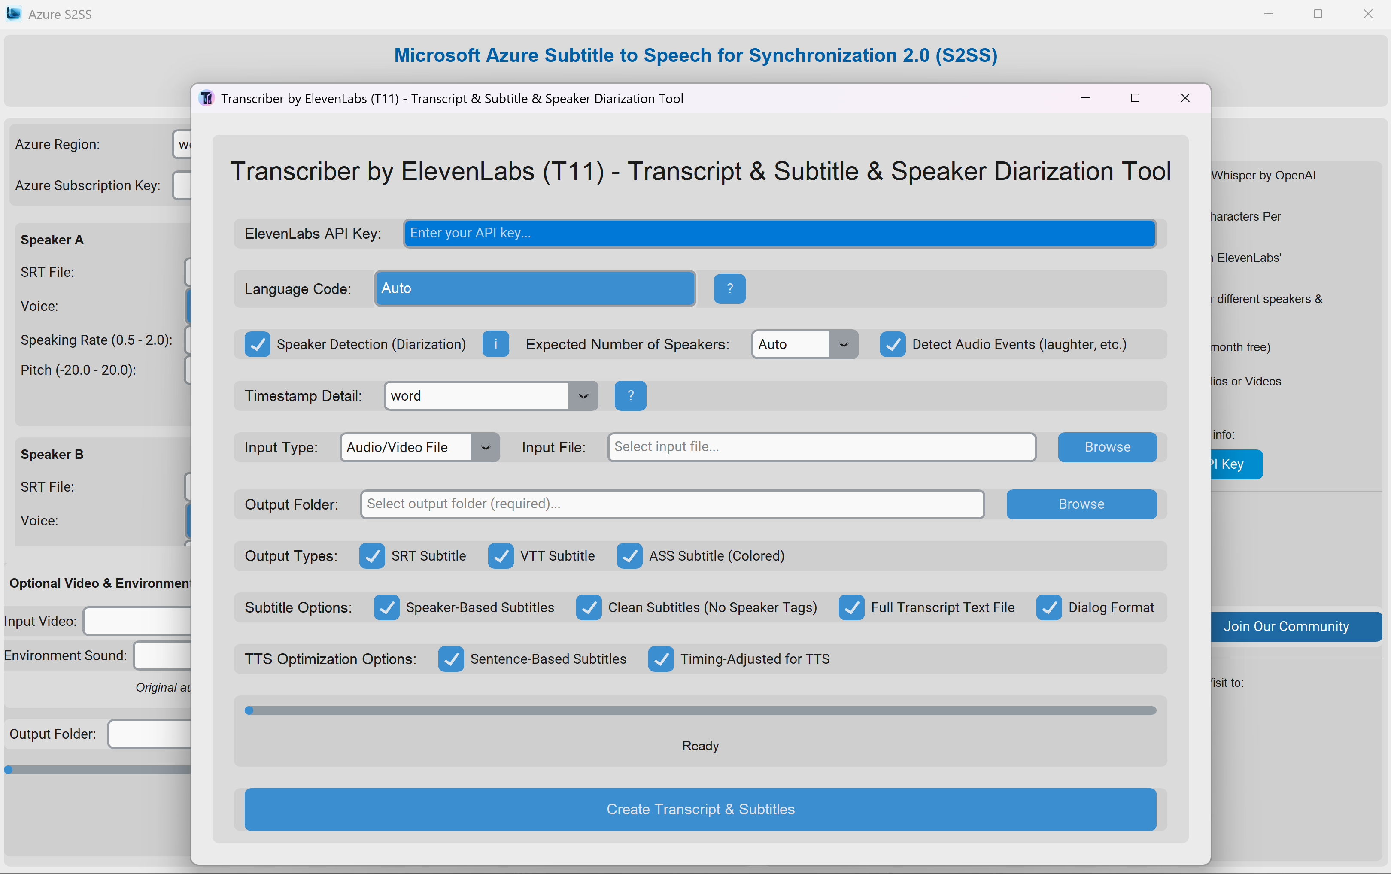
Task: Focus the ElevenLabs API Key input field
Action: click(x=779, y=233)
